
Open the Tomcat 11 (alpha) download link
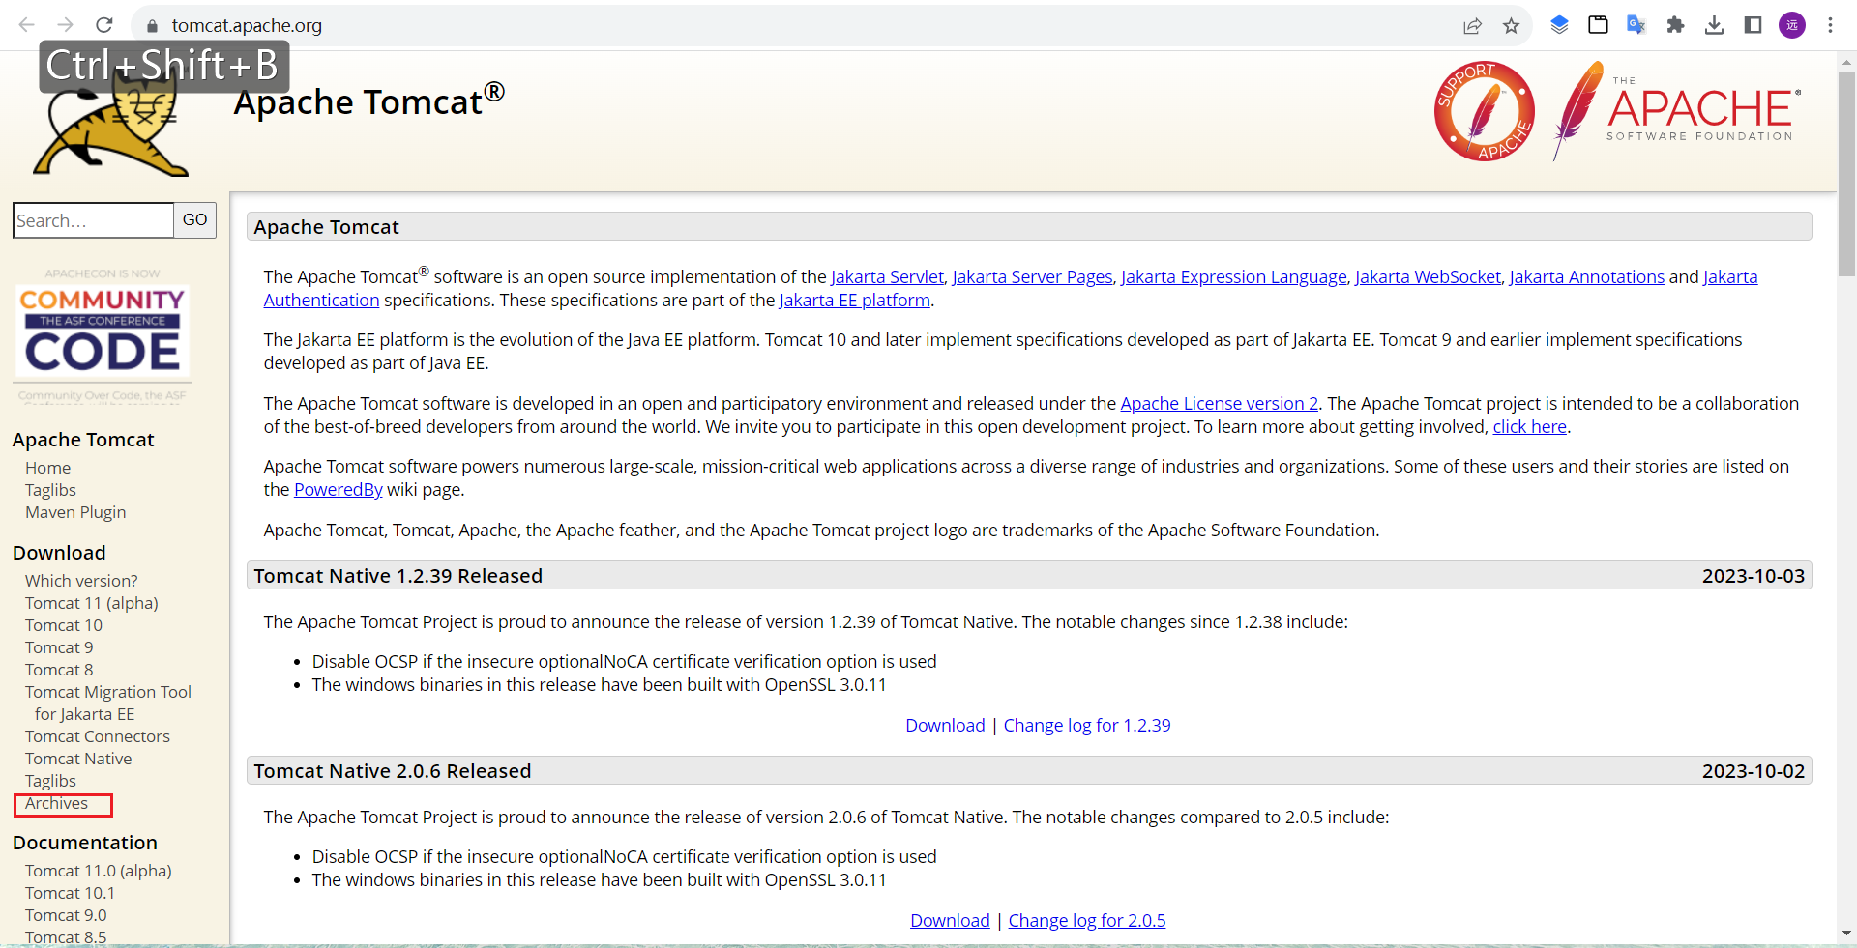pyautogui.click(x=92, y=603)
